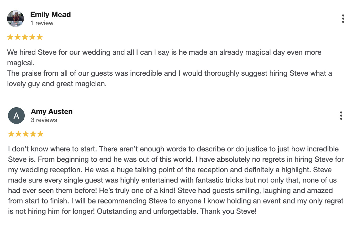Open the options menu on Amy Austen's review
Screen dimensions: 357x231
pos(341,115)
